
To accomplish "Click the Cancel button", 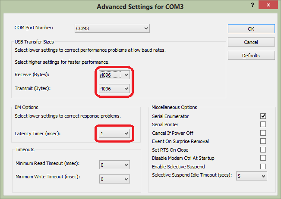I will (x=251, y=42).
